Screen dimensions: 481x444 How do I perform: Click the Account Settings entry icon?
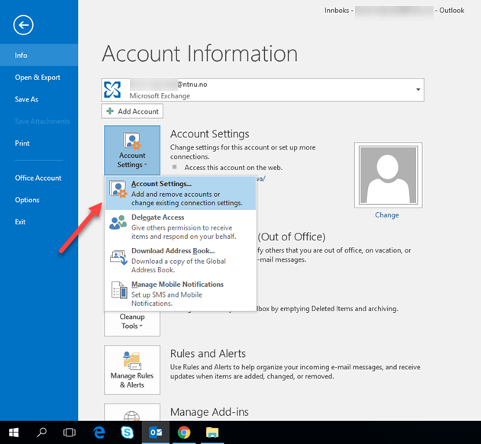pyautogui.click(x=118, y=189)
